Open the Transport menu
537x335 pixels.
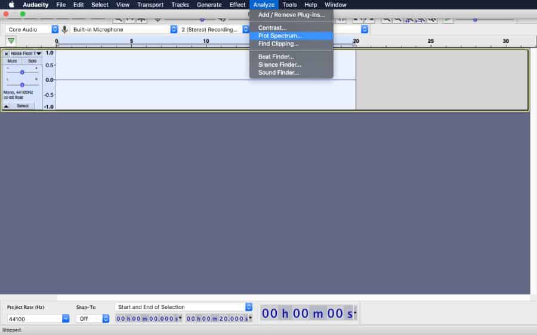click(x=150, y=5)
